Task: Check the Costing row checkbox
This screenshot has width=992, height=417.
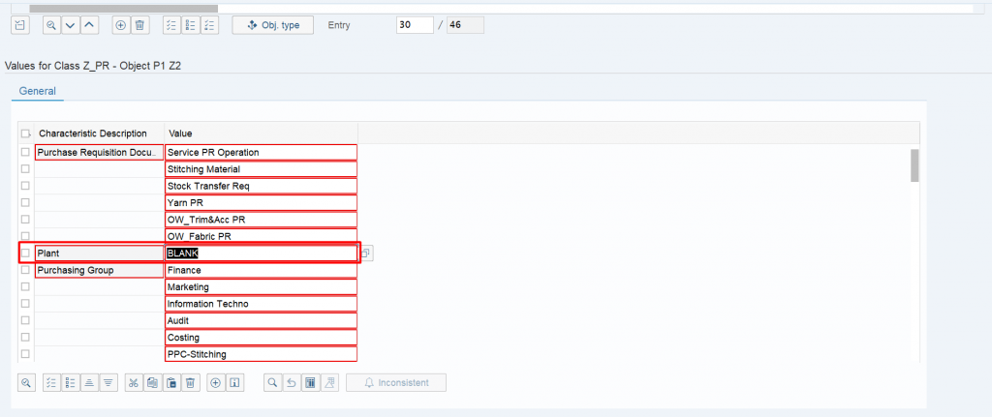Action: point(25,338)
